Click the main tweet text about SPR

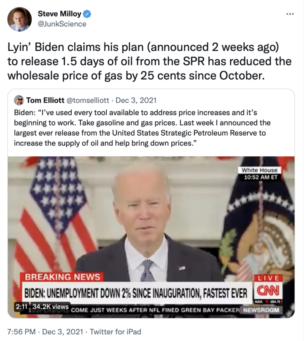coord(149,61)
